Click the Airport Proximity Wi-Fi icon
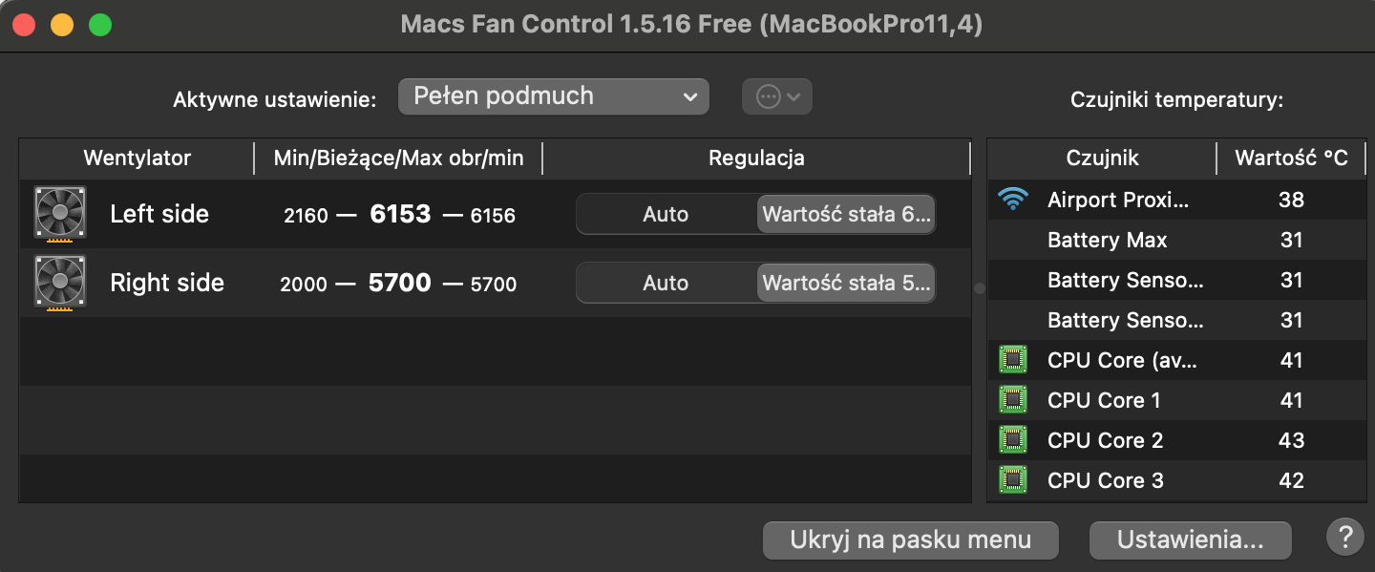The width and height of the screenshot is (1375, 572). [1012, 200]
